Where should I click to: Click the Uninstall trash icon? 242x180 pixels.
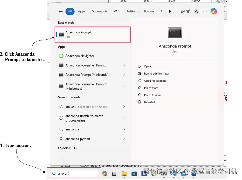point(139,102)
